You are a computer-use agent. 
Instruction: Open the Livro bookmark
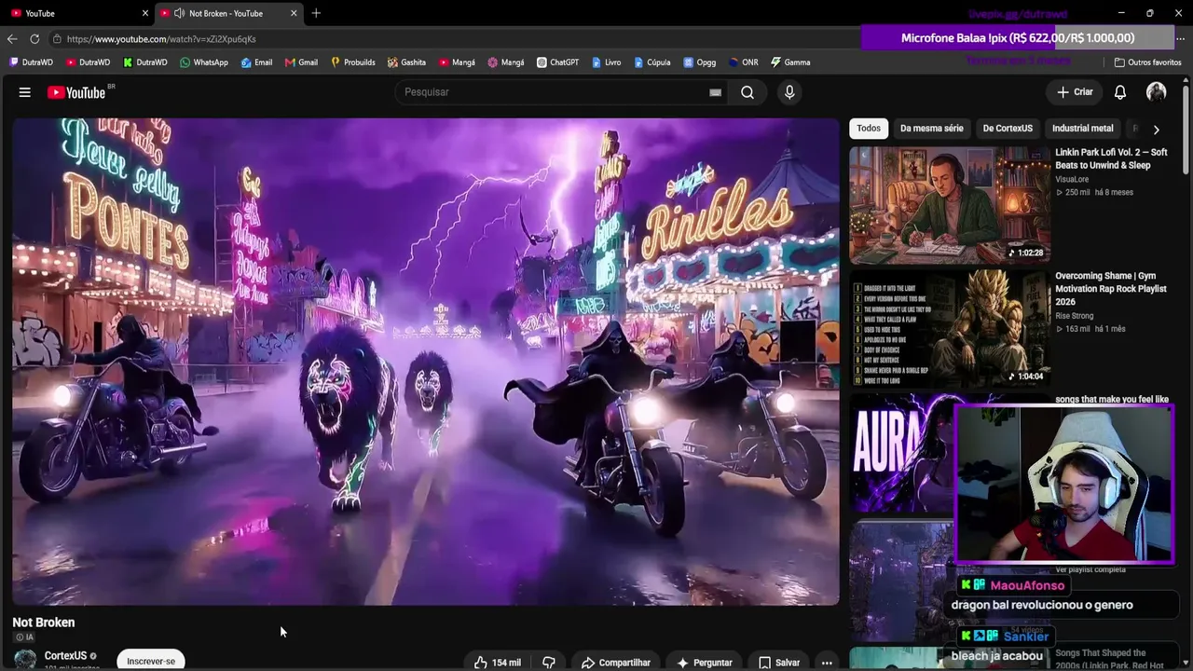[605, 62]
